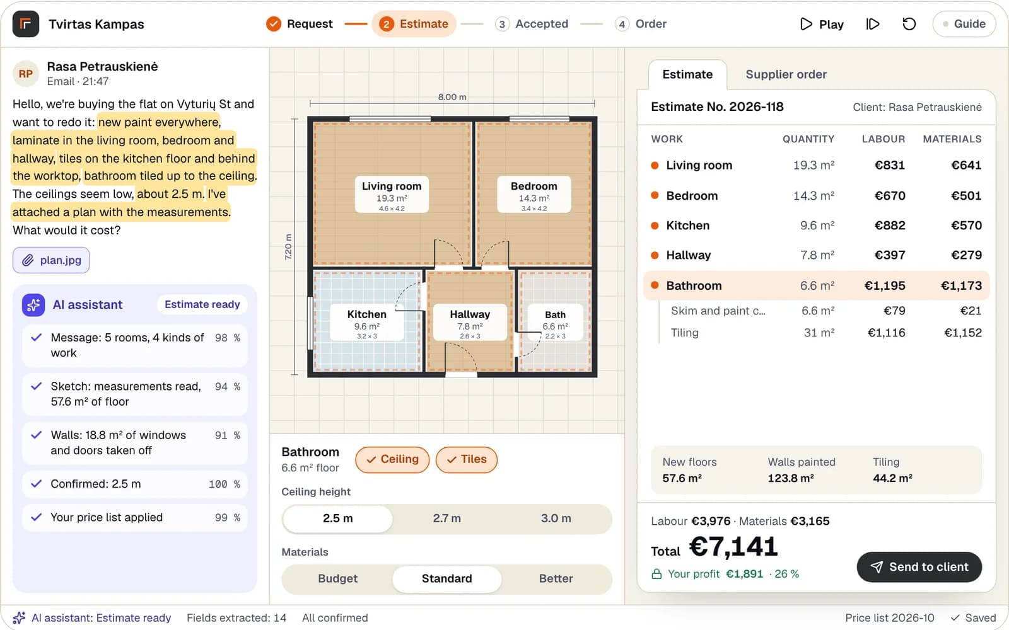This screenshot has height=630, width=1009.
Task: Go to the Request step
Action: click(300, 24)
